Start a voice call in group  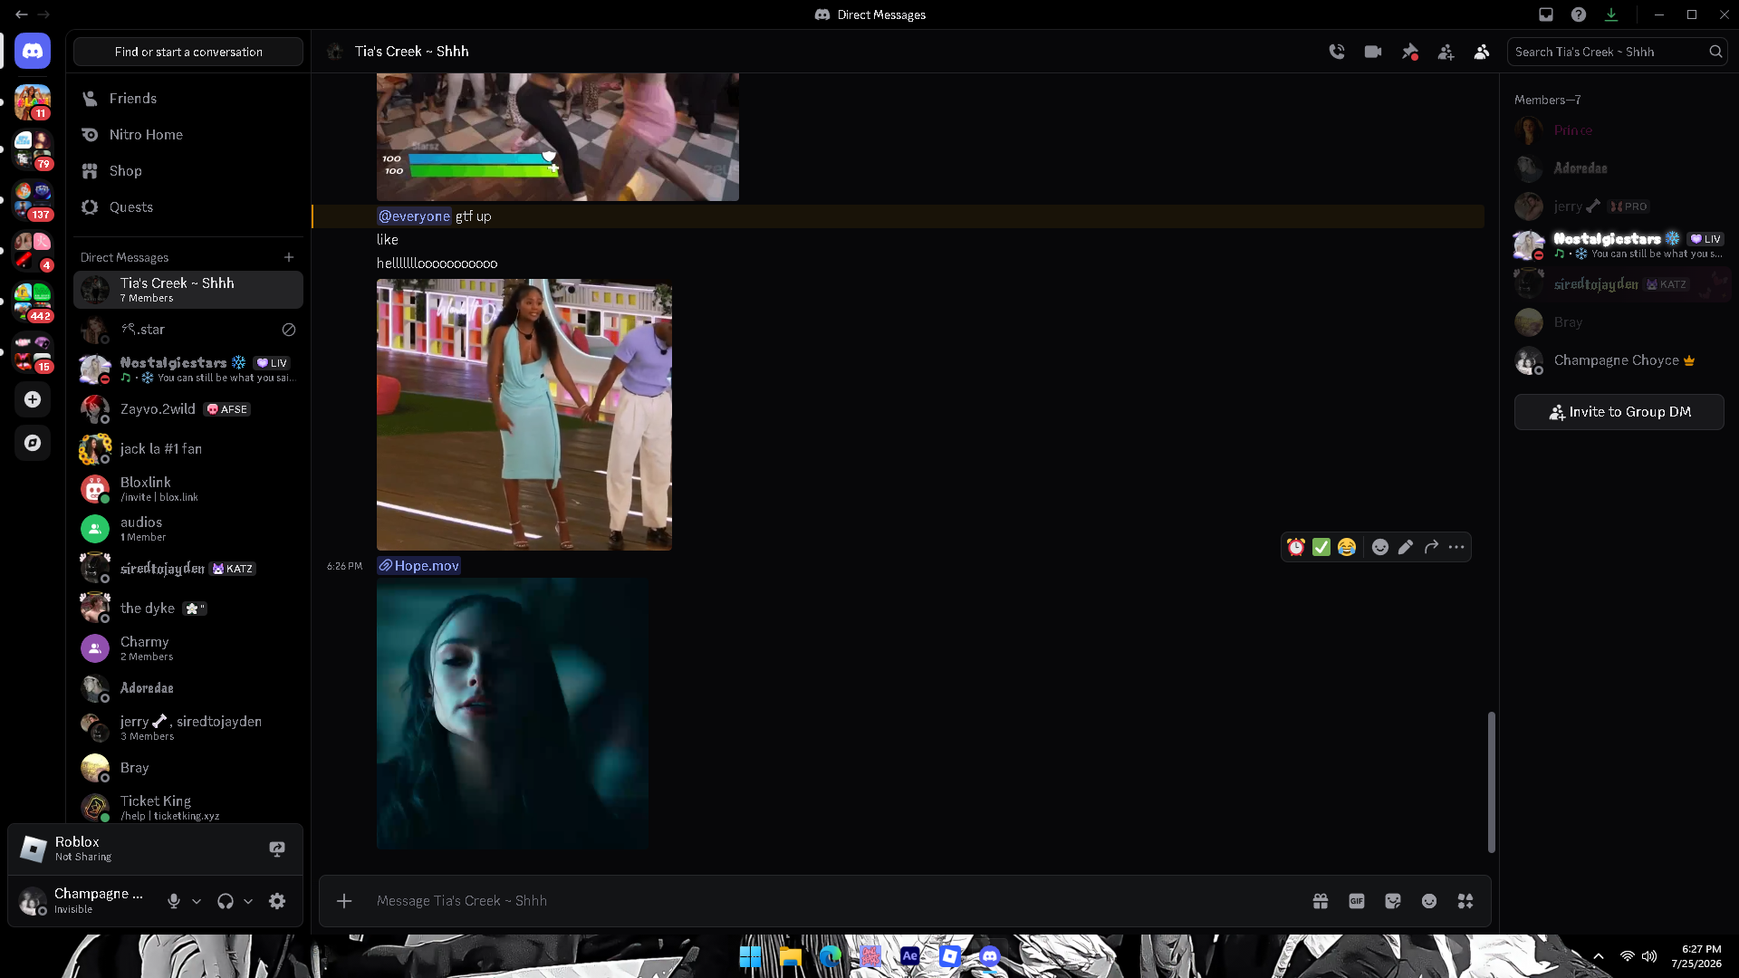click(1337, 52)
